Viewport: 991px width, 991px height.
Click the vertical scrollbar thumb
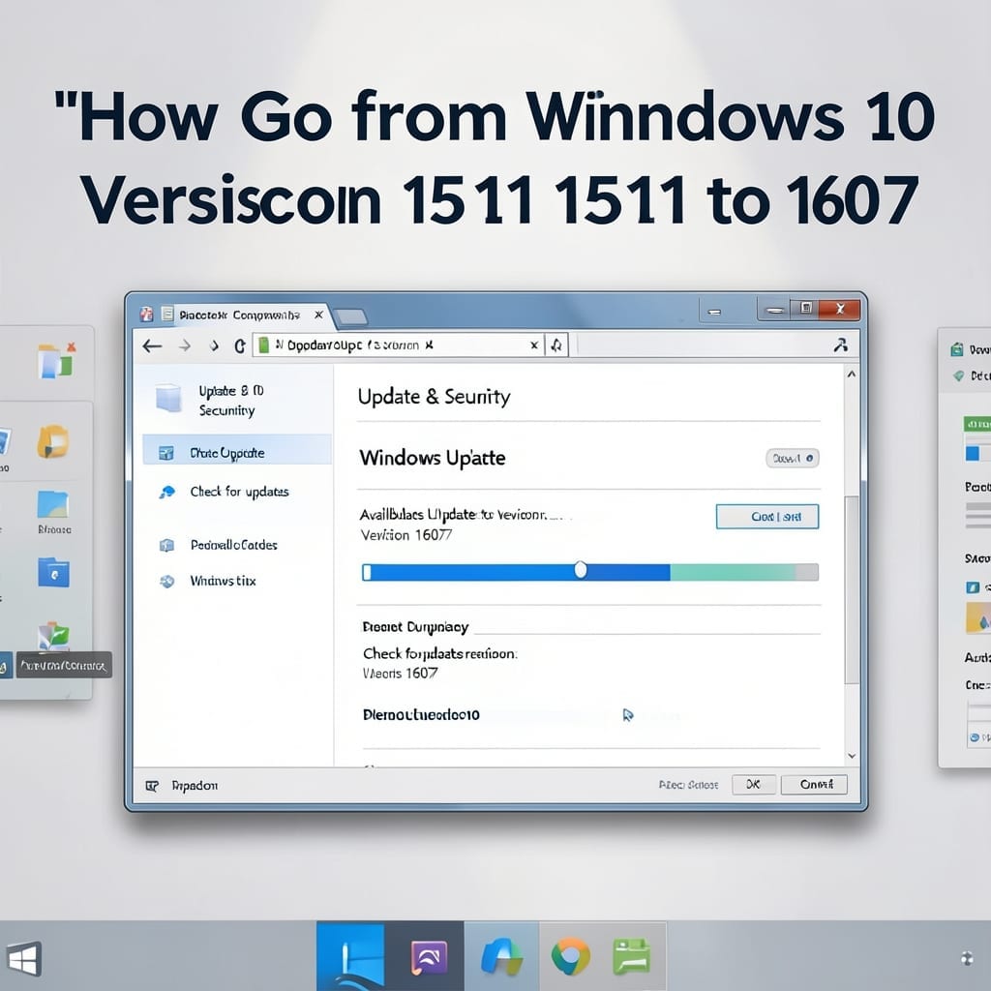[852, 589]
